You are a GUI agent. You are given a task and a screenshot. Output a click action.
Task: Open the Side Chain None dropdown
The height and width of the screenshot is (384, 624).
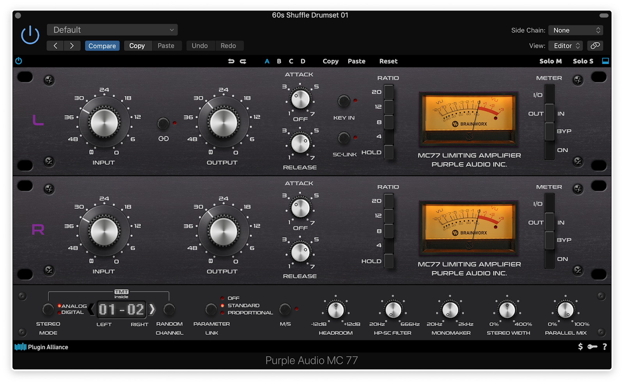pyautogui.click(x=576, y=30)
